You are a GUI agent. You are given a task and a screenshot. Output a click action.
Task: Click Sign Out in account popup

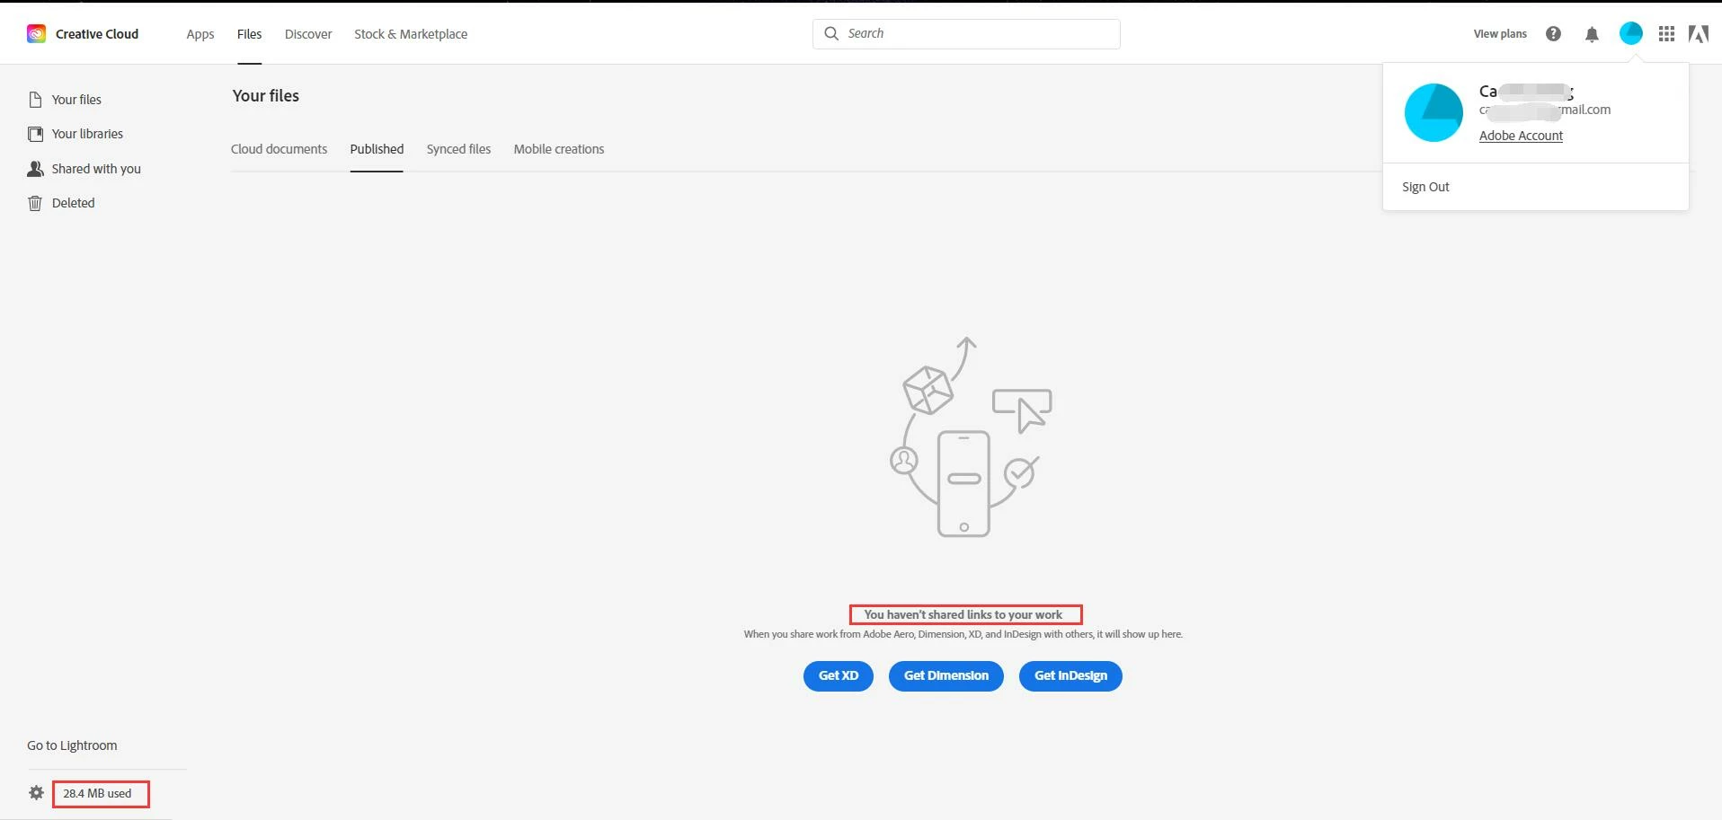[1425, 187]
